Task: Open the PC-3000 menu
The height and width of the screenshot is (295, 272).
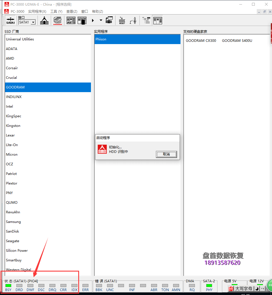Action: (18, 12)
